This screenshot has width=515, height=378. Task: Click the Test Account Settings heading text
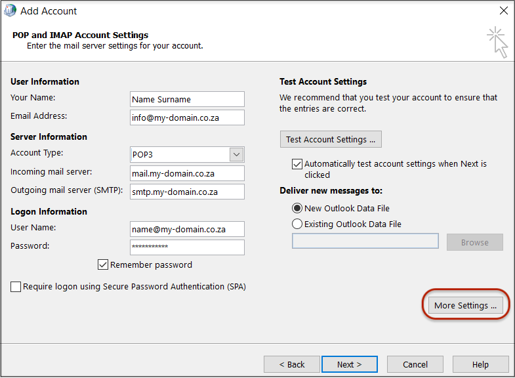(x=323, y=81)
